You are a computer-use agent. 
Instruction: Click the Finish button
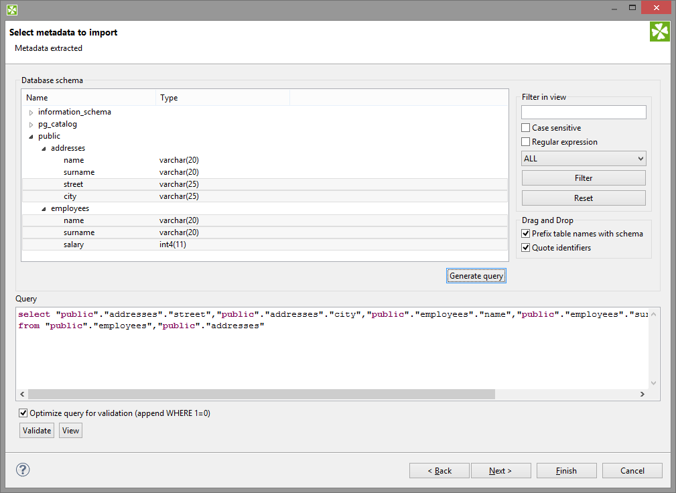566,471
